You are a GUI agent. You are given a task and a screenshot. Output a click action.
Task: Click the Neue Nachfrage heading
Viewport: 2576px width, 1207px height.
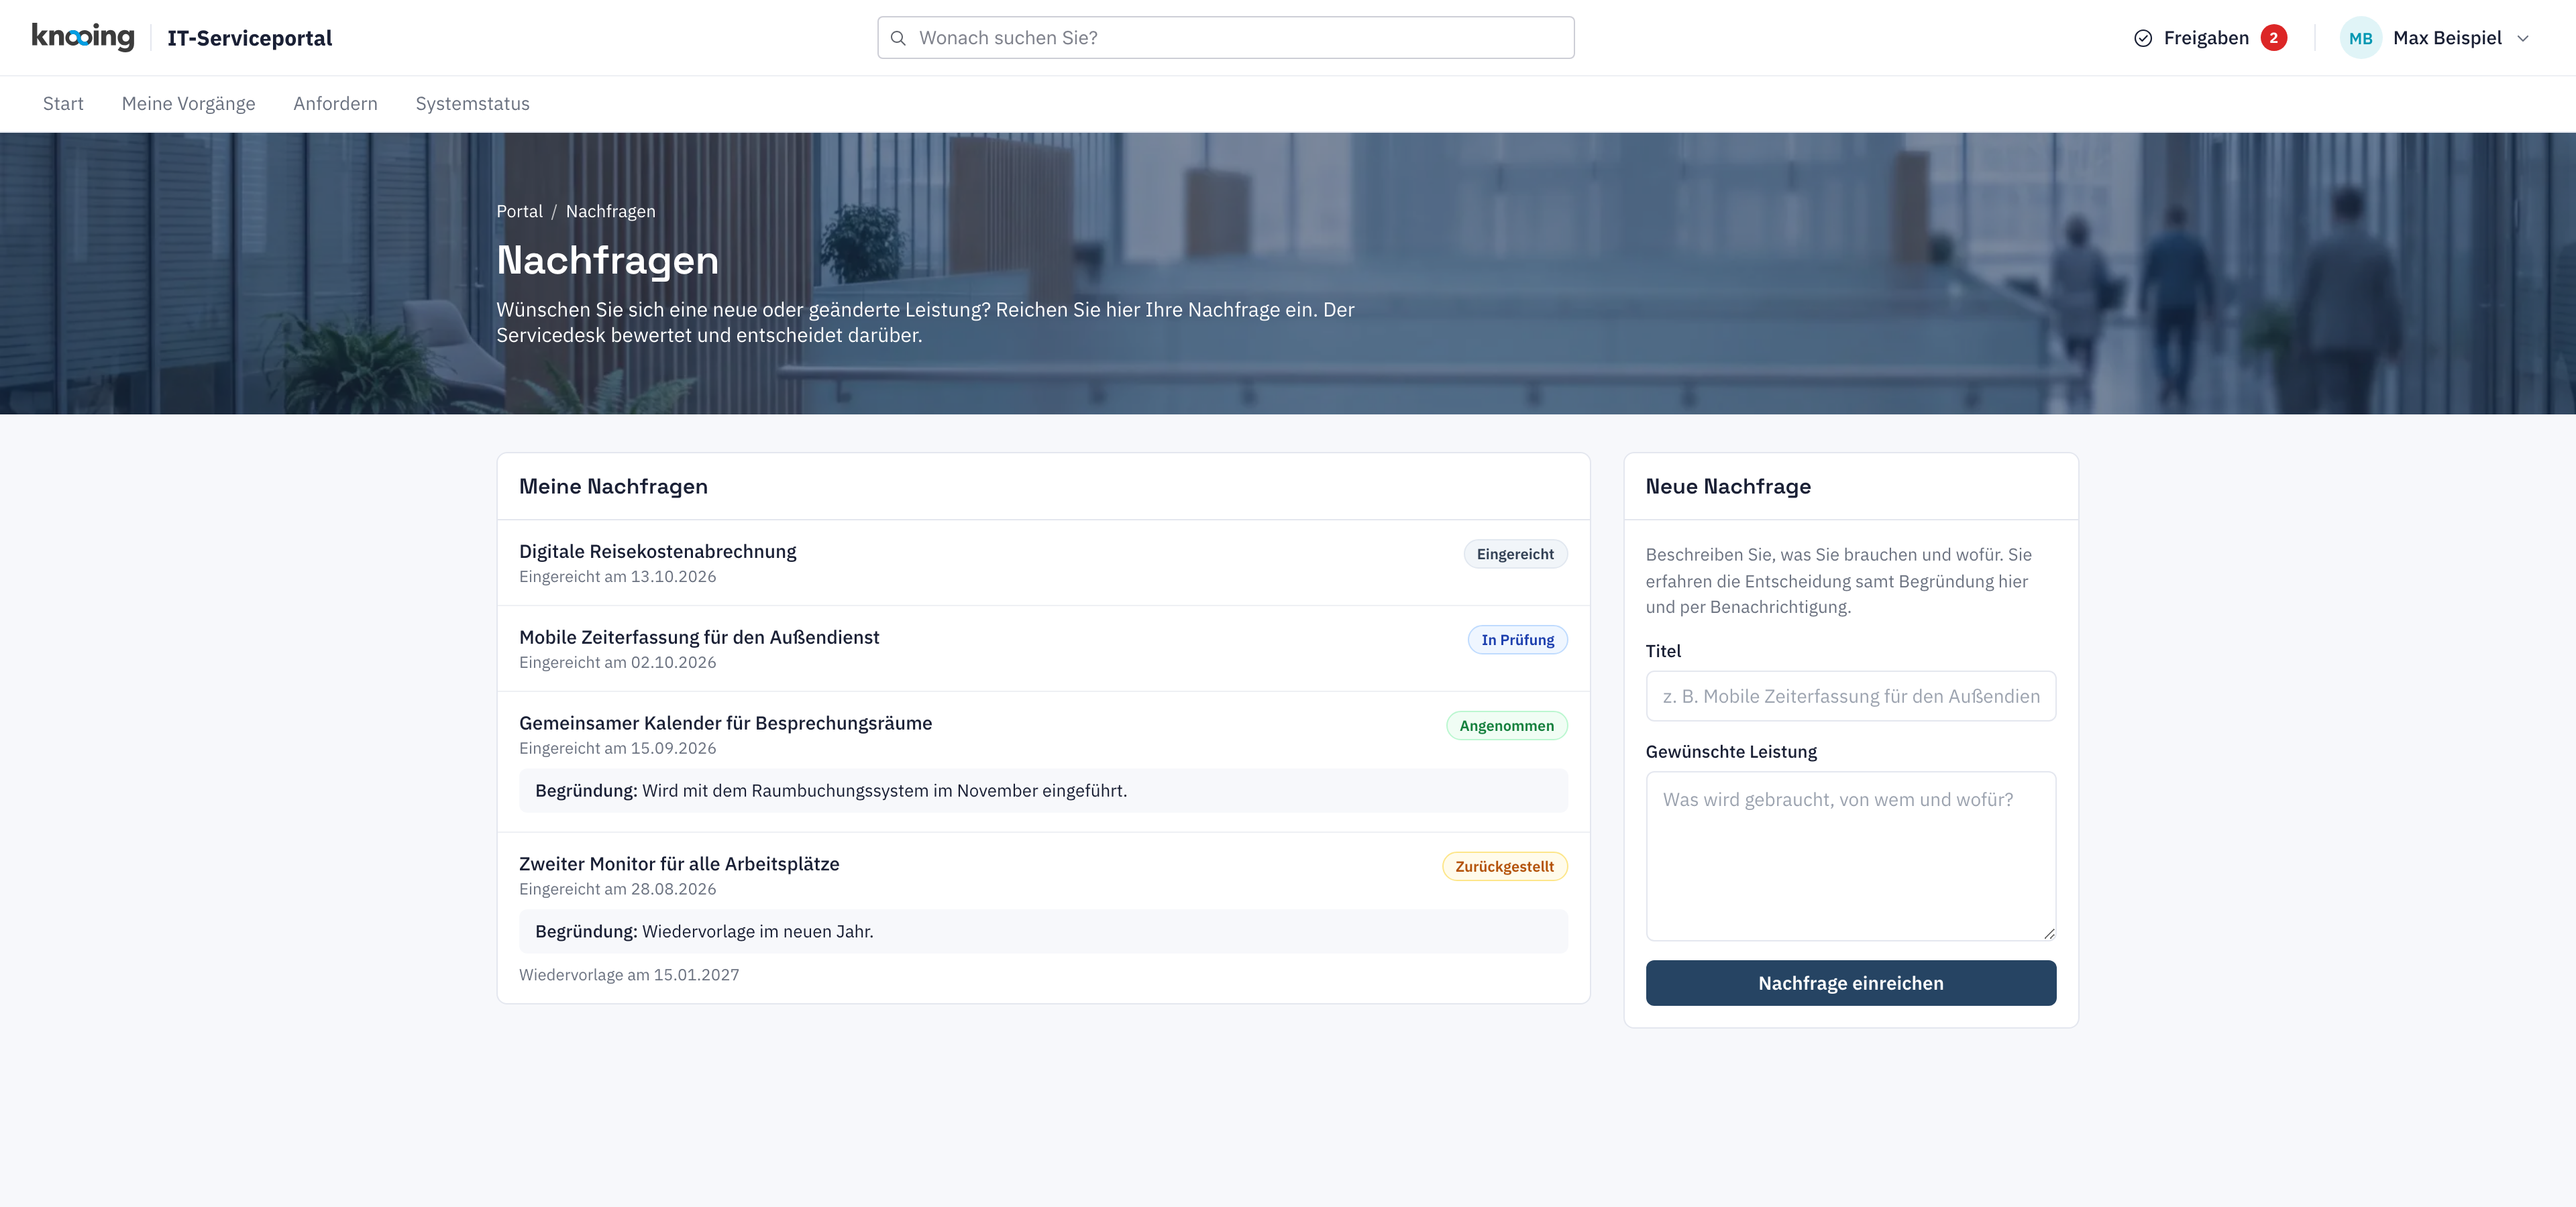click(1728, 487)
